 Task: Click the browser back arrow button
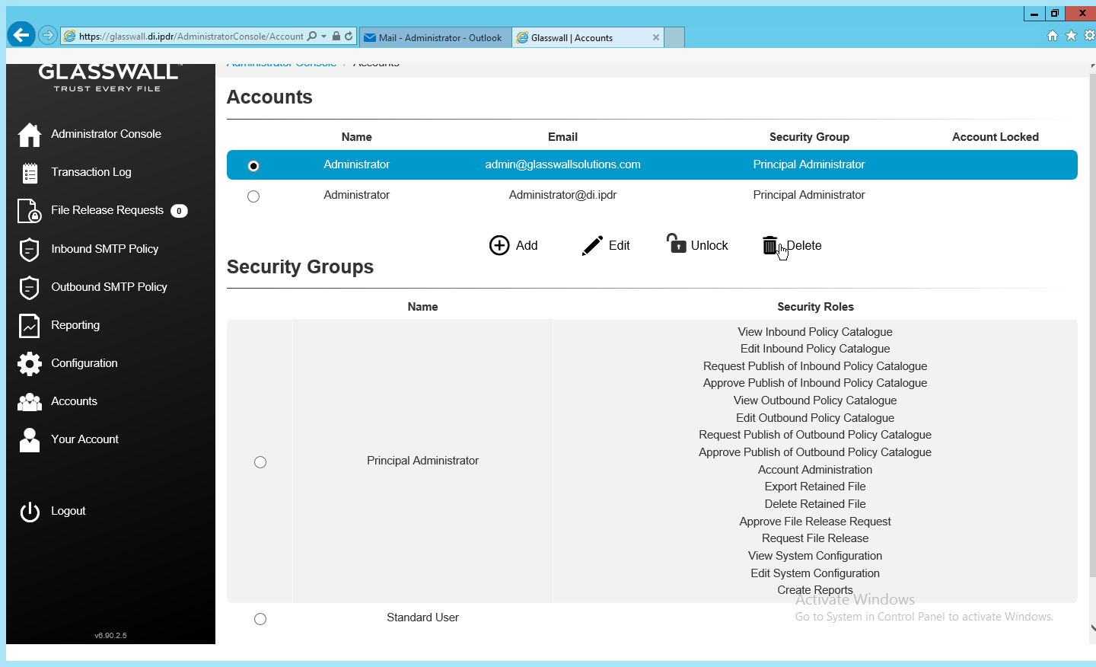pyautogui.click(x=21, y=34)
